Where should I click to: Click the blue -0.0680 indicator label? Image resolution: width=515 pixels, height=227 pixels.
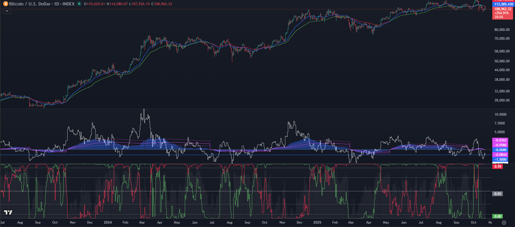[x=500, y=150]
